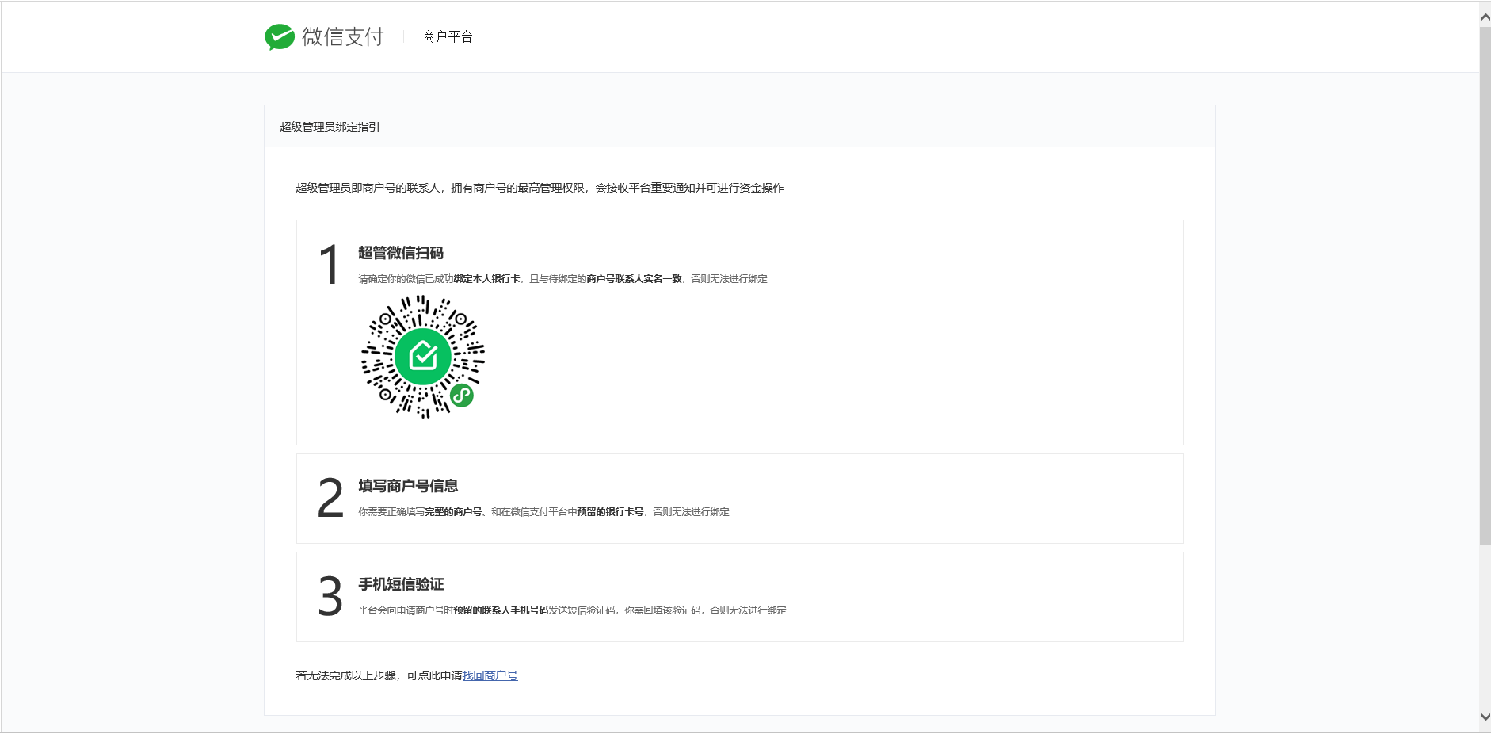Click the 绑定本人银行卡 bold text
The height and width of the screenshot is (734, 1491).
[486, 279]
